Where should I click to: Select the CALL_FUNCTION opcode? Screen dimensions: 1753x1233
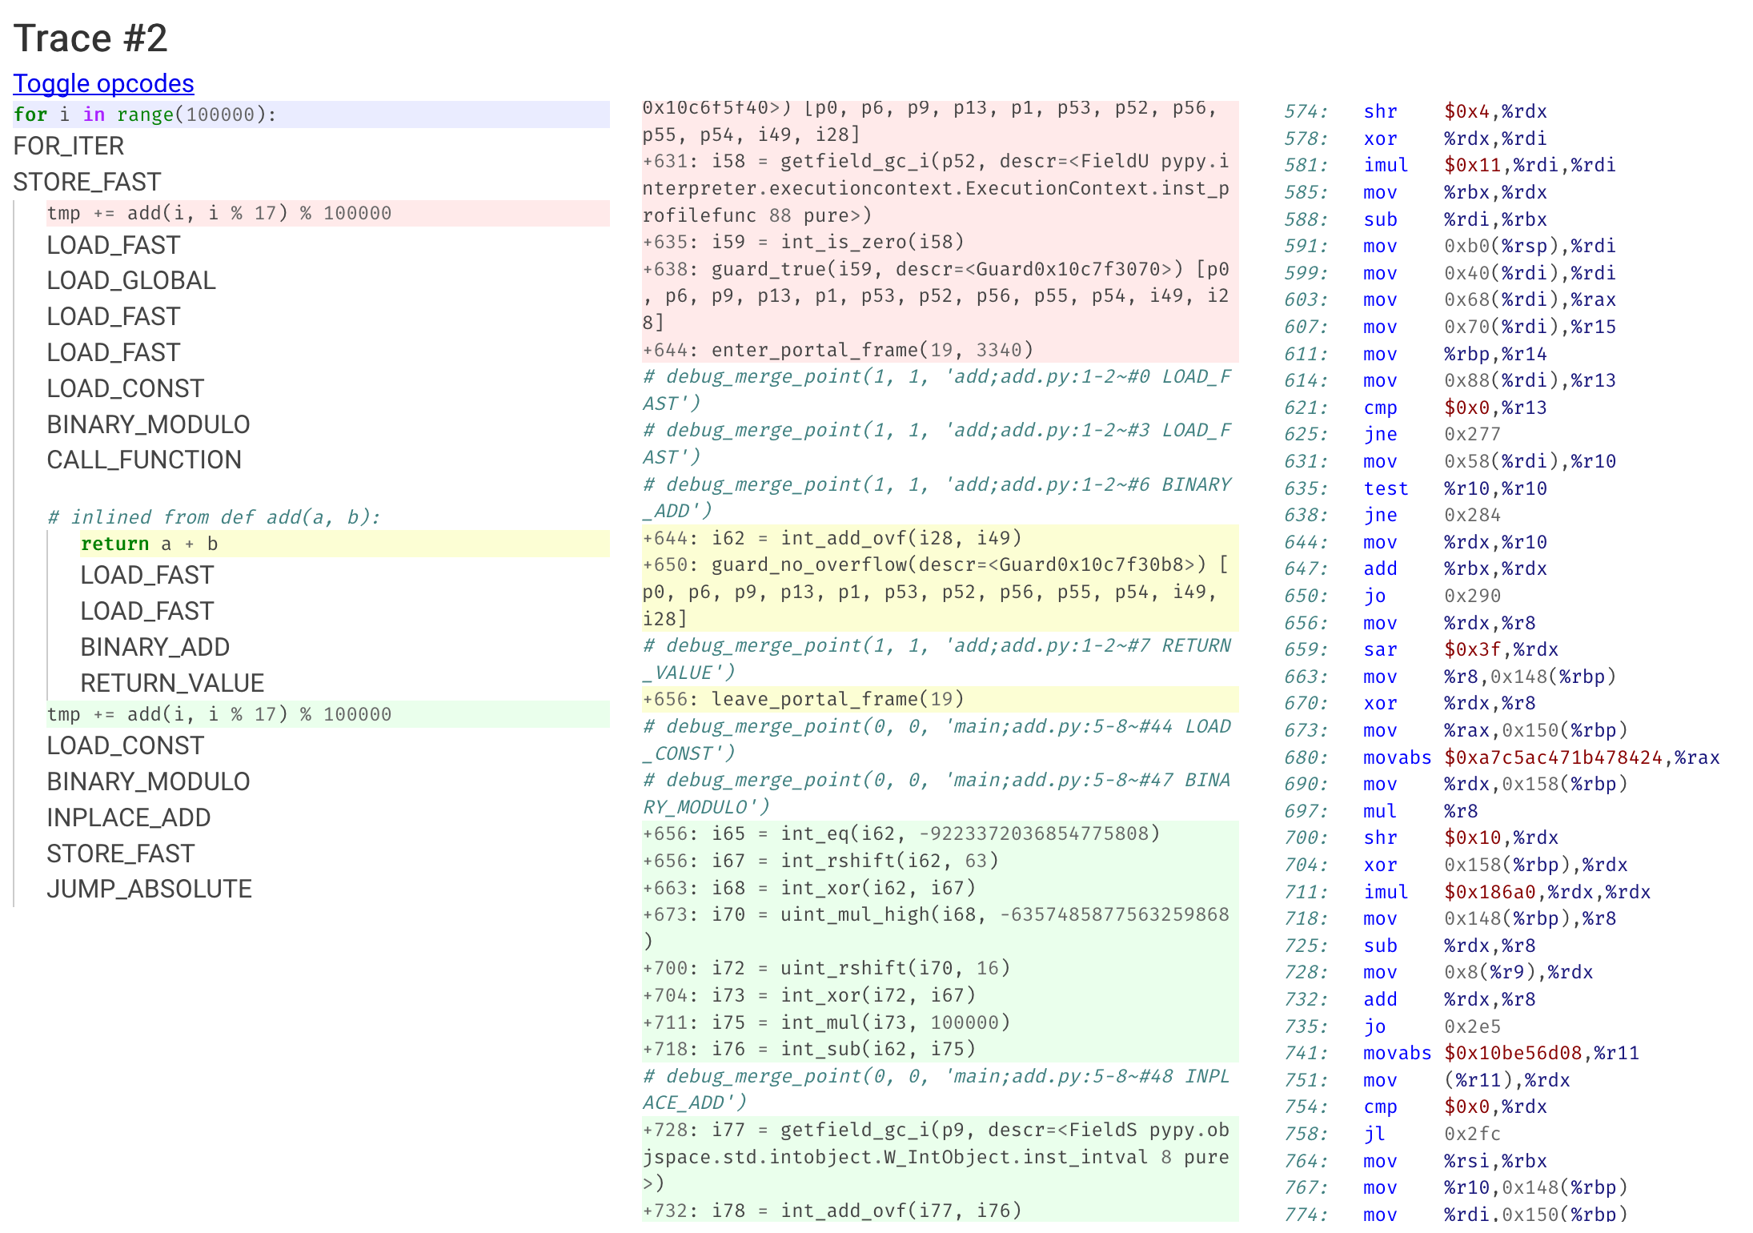click(144, 460)
